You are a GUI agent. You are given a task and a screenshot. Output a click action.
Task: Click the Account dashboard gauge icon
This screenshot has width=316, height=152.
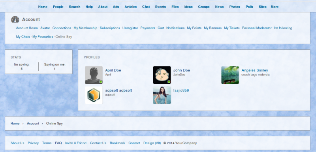pos(15,19)
